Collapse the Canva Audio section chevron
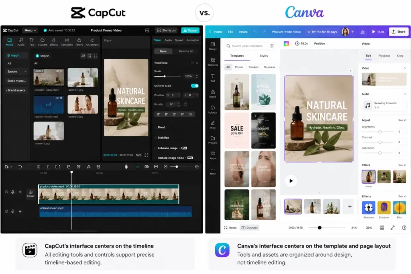 tap(405, 94)
